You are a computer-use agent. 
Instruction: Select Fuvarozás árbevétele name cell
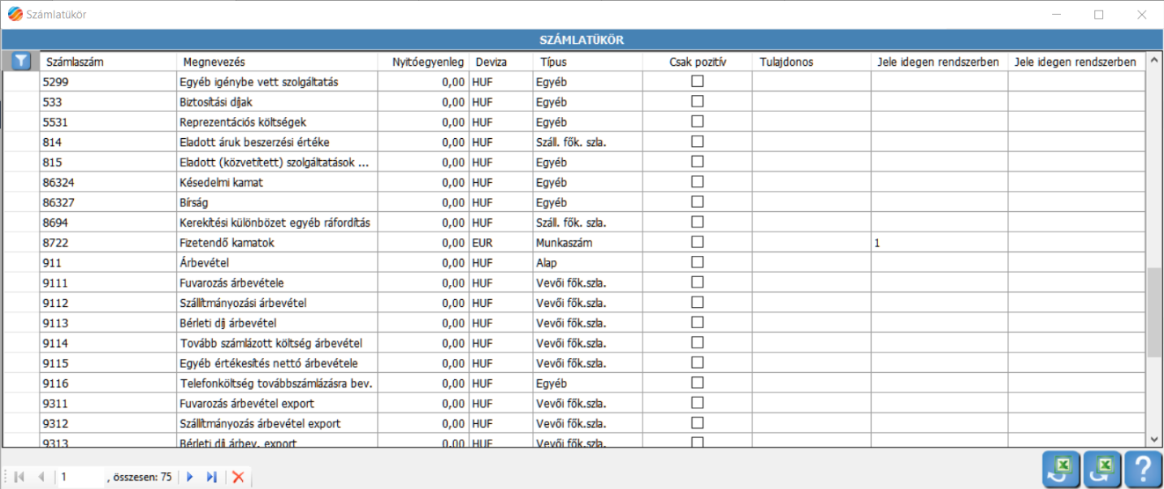277,283
